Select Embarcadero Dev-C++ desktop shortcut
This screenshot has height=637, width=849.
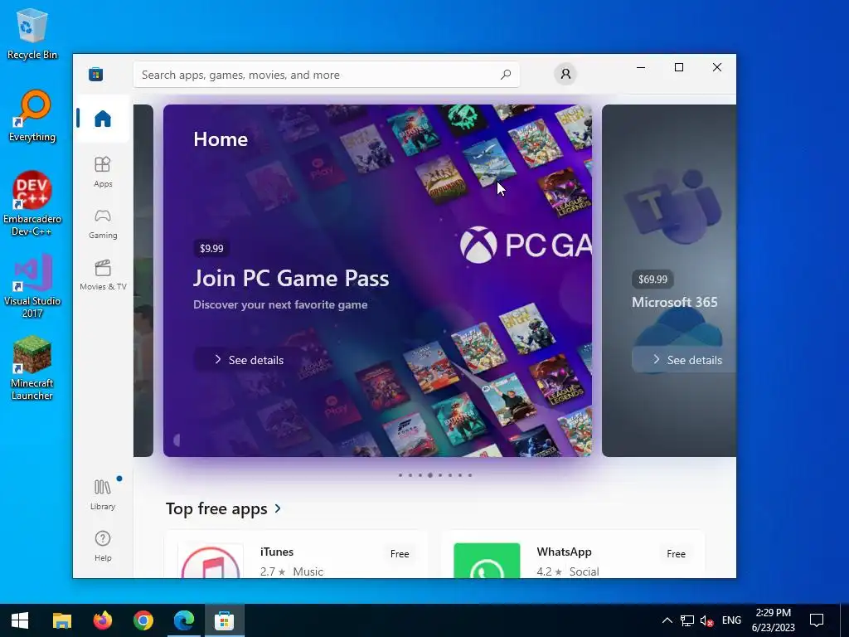pyautogui.click(x=32, y=204)
